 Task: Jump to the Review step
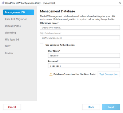coord(9,53)
